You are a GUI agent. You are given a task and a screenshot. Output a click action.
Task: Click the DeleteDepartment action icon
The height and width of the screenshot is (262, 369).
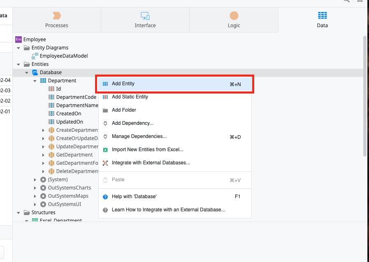[x=51, y=171]
